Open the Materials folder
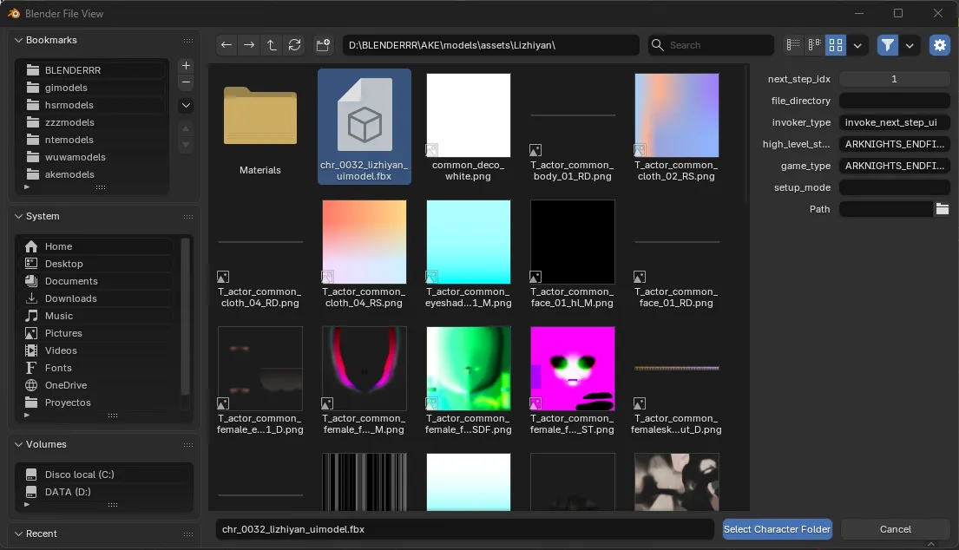959x550 pixels. [x=260, y=128]
